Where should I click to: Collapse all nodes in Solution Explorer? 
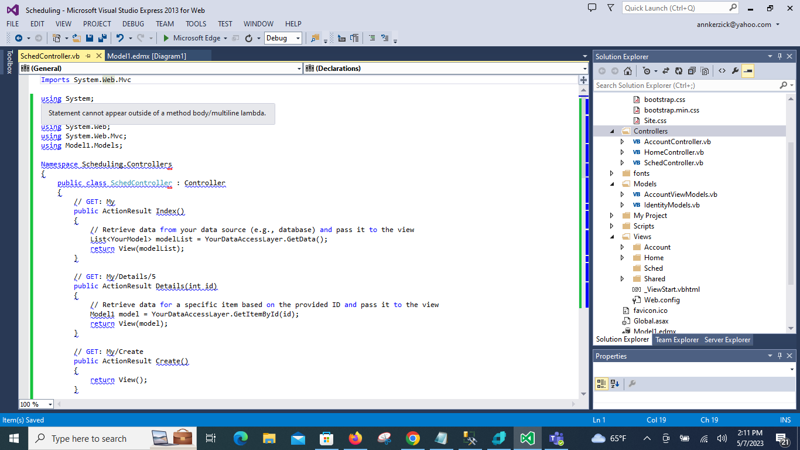click(x=692, y=70)
